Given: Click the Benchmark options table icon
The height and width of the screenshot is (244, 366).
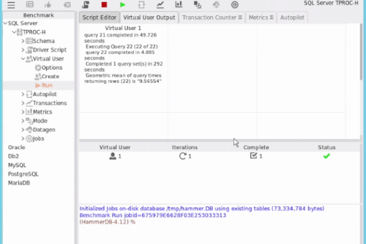Looking at the screenshot, I should pos(29,4).
